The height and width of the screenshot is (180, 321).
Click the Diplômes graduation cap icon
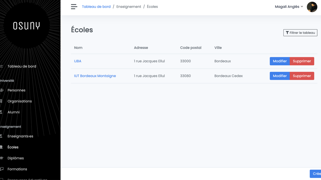(x=1, y=158)
